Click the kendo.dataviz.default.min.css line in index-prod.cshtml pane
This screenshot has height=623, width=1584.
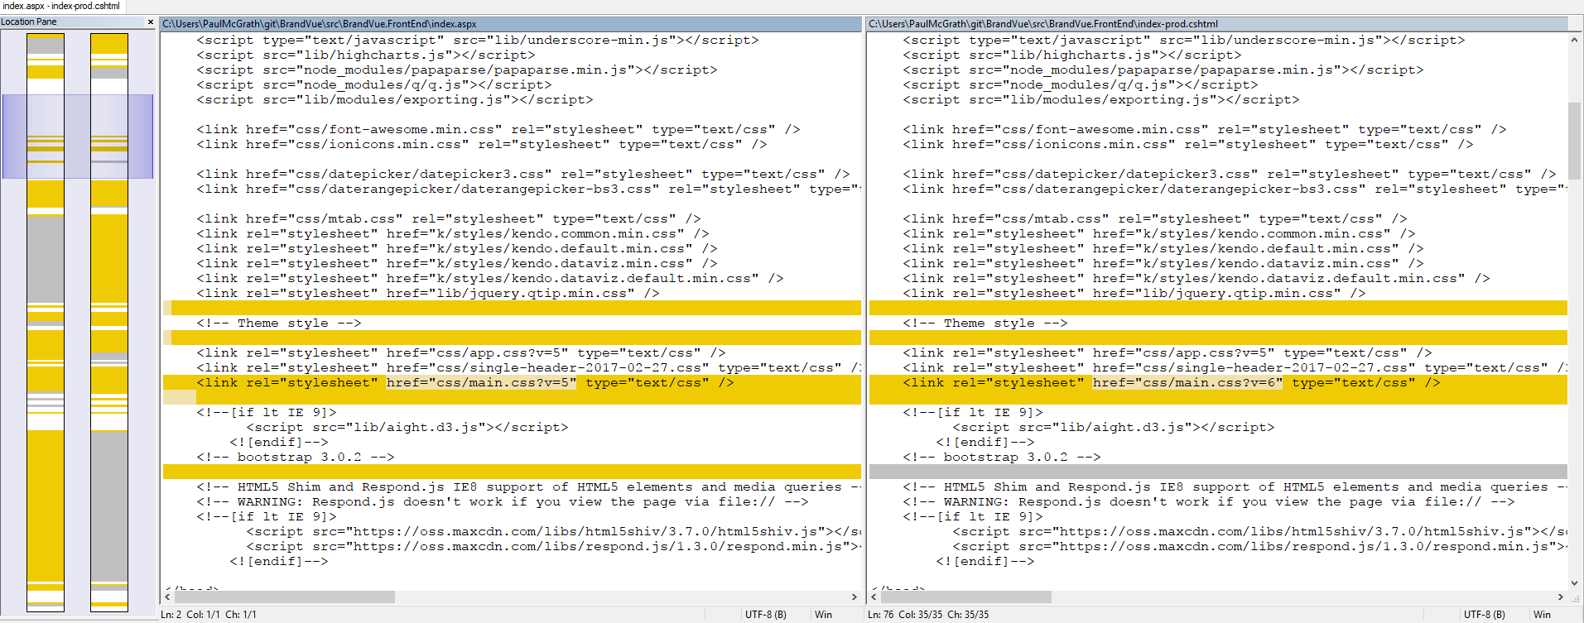tap(1196, 278)
